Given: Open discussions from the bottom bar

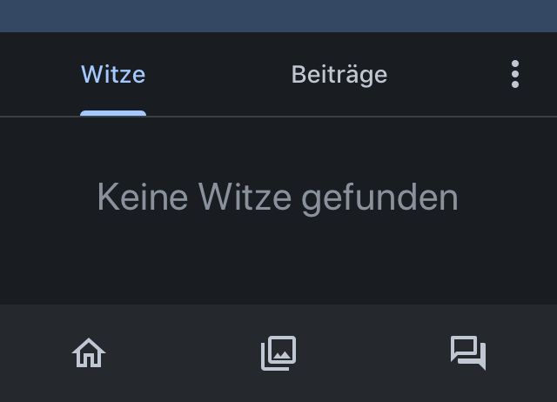Looking at the screenshot, I should click(467, 353).
